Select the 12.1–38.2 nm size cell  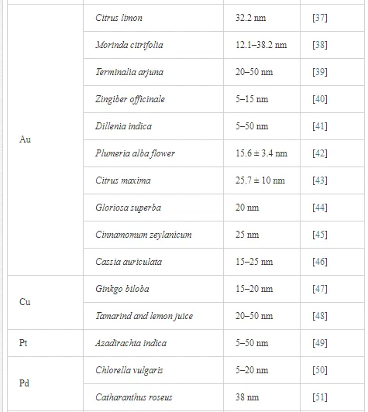[x=262, y=45]
